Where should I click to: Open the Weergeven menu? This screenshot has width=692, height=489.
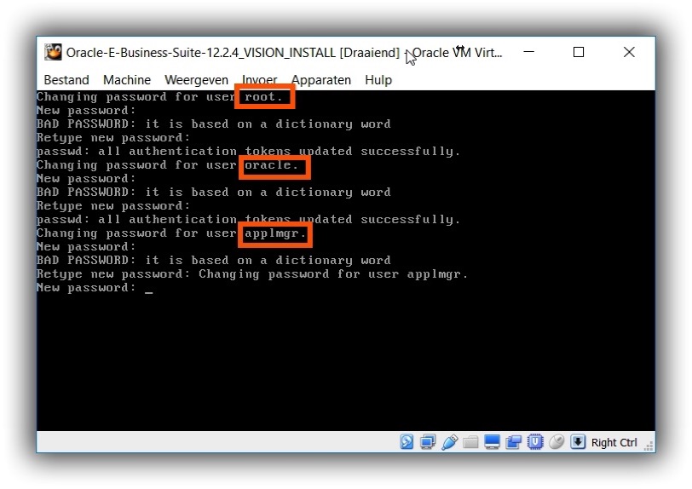tap(196, 80)
